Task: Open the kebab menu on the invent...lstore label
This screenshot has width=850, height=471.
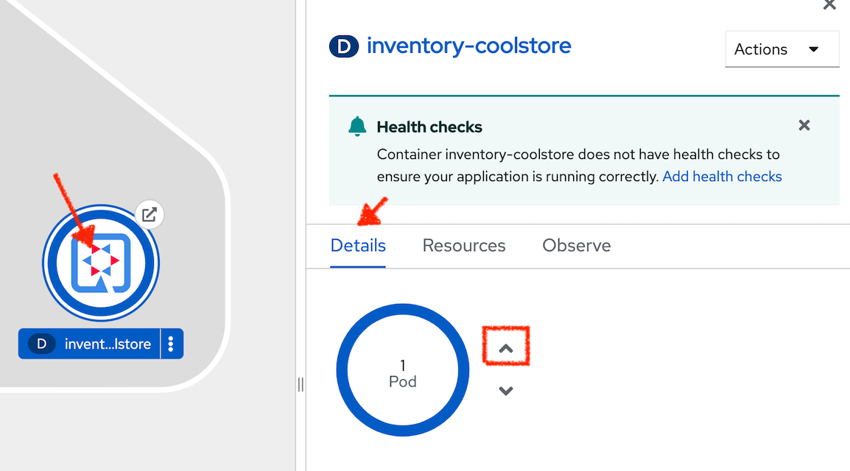Action: coord(172,344)
